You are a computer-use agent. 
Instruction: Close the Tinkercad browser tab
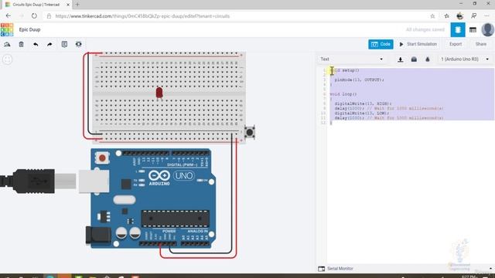[x=68, y=5]
